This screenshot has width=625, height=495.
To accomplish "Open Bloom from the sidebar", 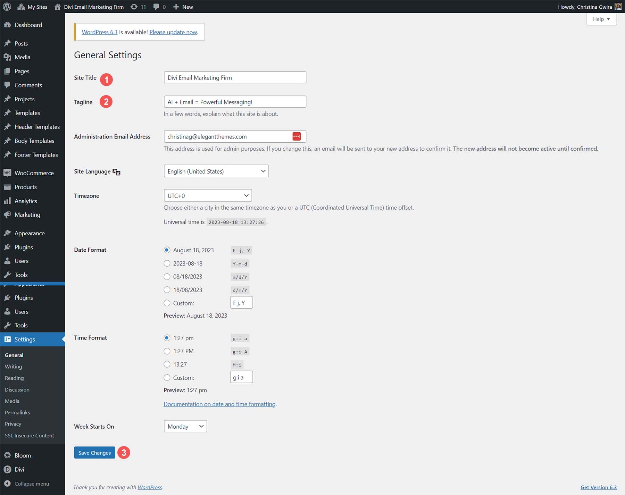I will [x=22, y=455].
